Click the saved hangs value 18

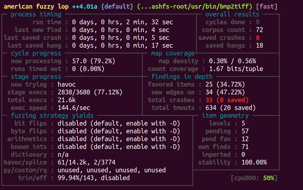point(259,46)
